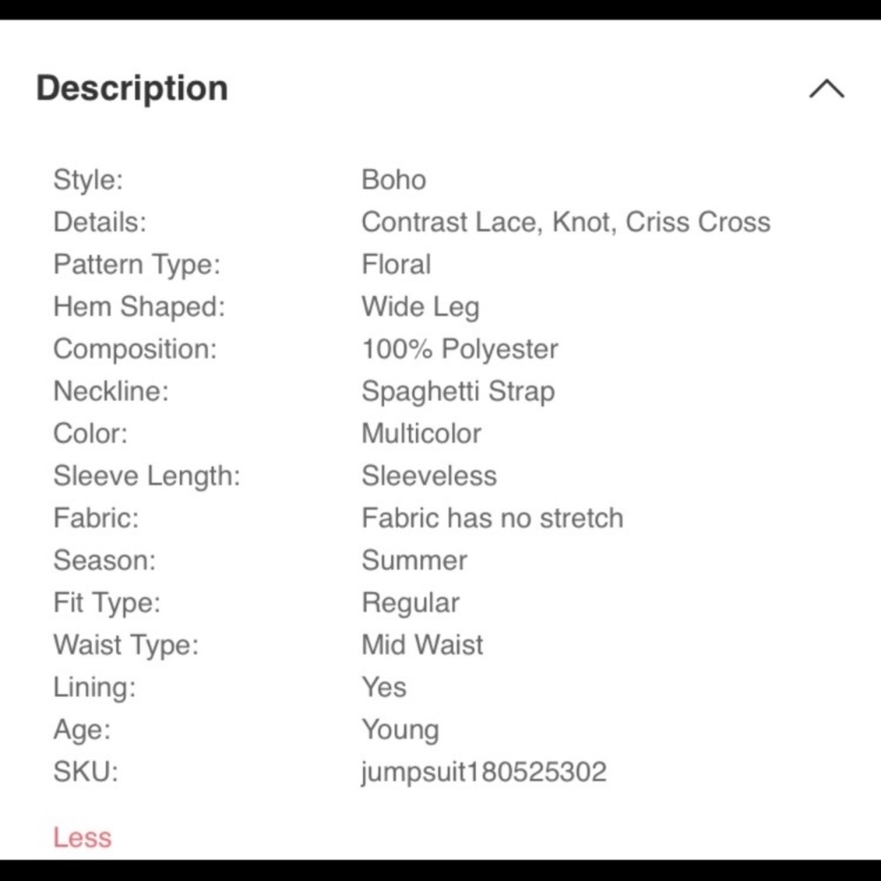
Task: Click the Floral pattern type value
Action: [396, 264]
